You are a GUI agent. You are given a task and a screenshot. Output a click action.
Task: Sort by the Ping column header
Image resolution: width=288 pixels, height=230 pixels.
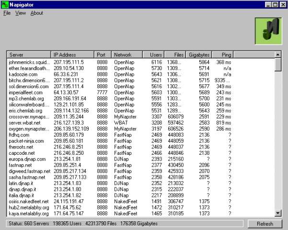(222, 55)
